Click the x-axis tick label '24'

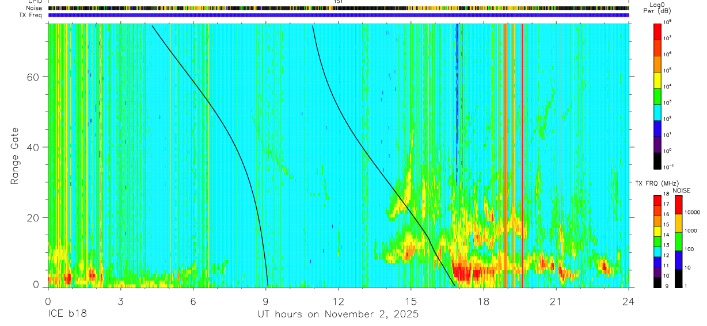coord(629,301)
